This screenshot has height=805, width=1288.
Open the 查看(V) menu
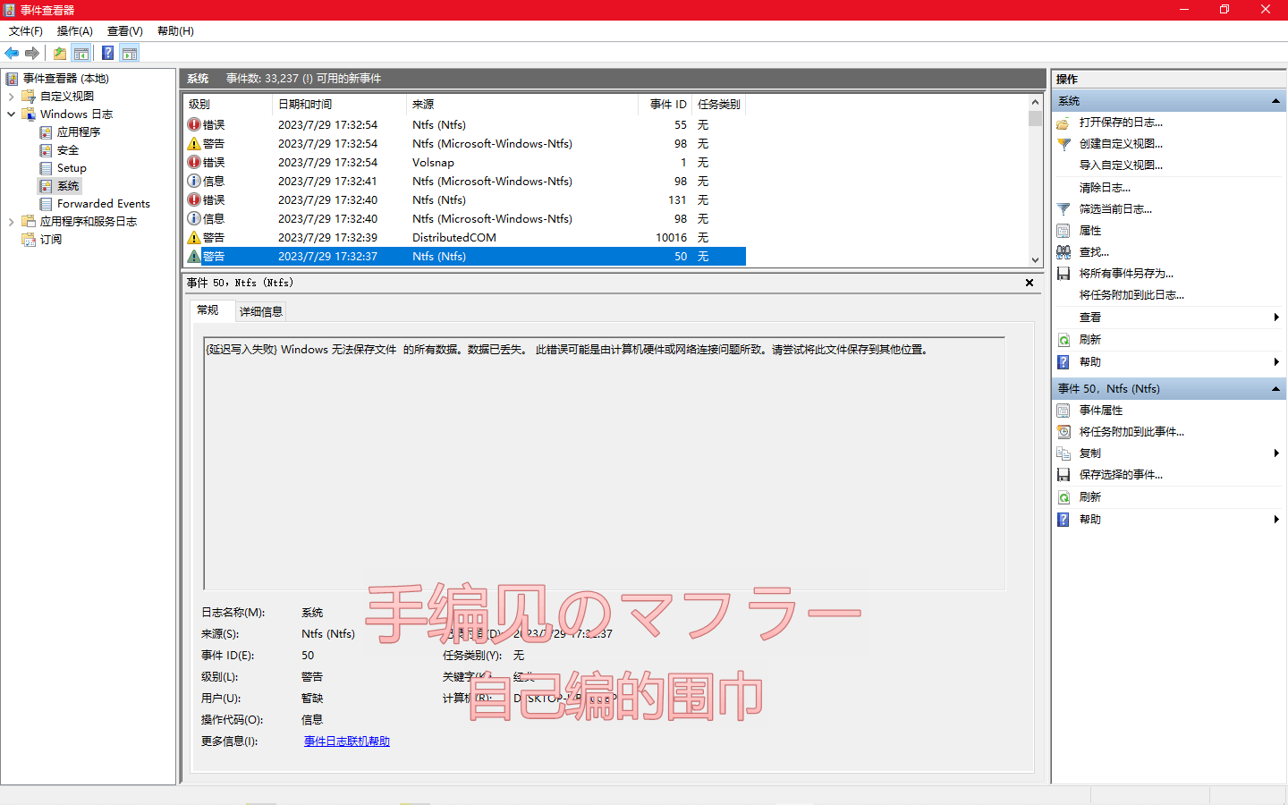point(125,30)
